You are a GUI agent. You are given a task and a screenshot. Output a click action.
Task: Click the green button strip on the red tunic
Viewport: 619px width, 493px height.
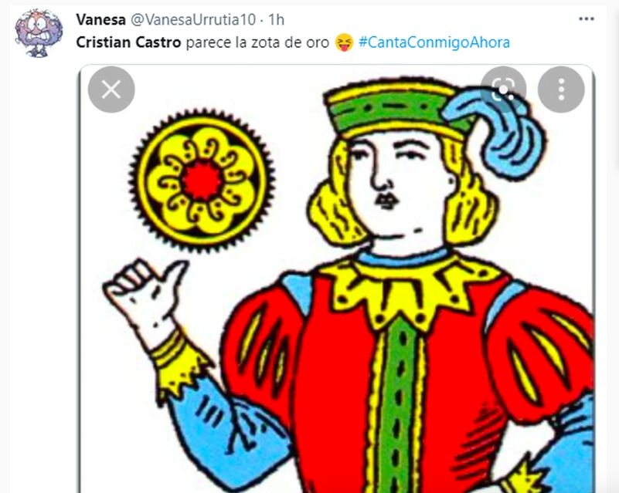[399, 406]
